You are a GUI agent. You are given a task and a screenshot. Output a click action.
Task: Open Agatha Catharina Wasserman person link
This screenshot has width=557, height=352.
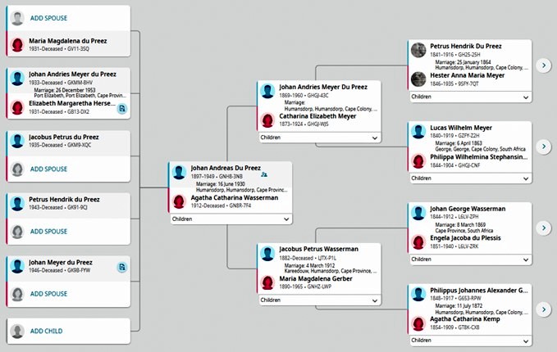(235, 198)
